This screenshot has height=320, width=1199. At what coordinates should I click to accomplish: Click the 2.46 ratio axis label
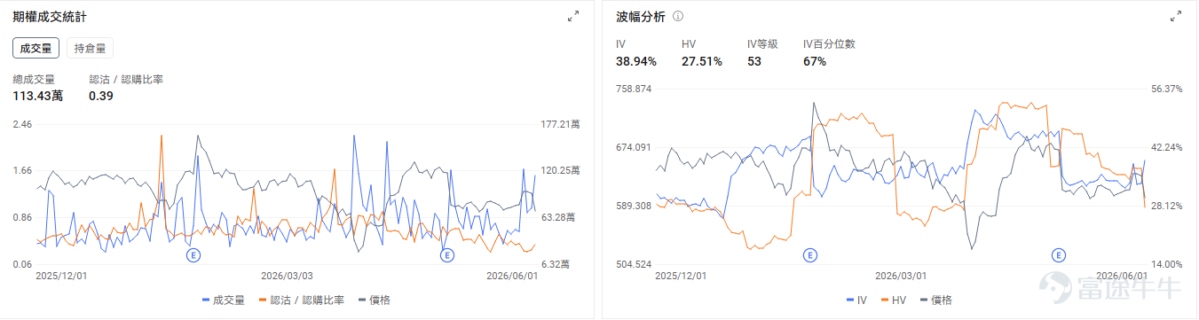[22, 125]
